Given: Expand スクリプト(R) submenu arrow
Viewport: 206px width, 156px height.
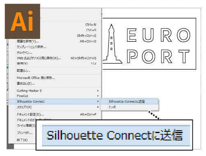Looking at the screenshot, I should (x=98, y=107).
